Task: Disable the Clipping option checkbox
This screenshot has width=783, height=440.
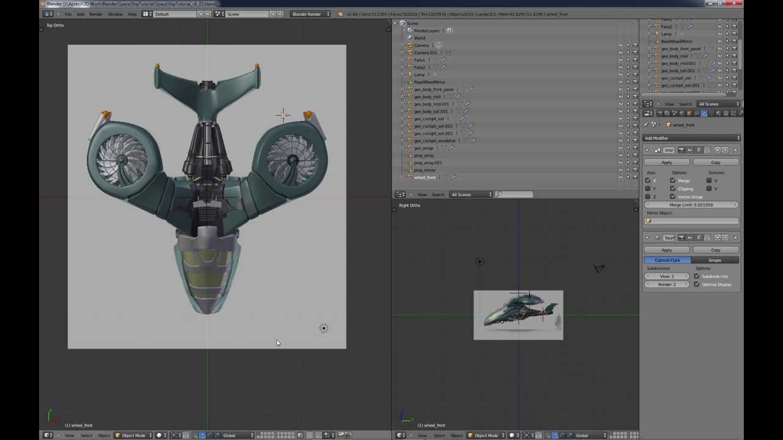Action: [x=673, y=188]
